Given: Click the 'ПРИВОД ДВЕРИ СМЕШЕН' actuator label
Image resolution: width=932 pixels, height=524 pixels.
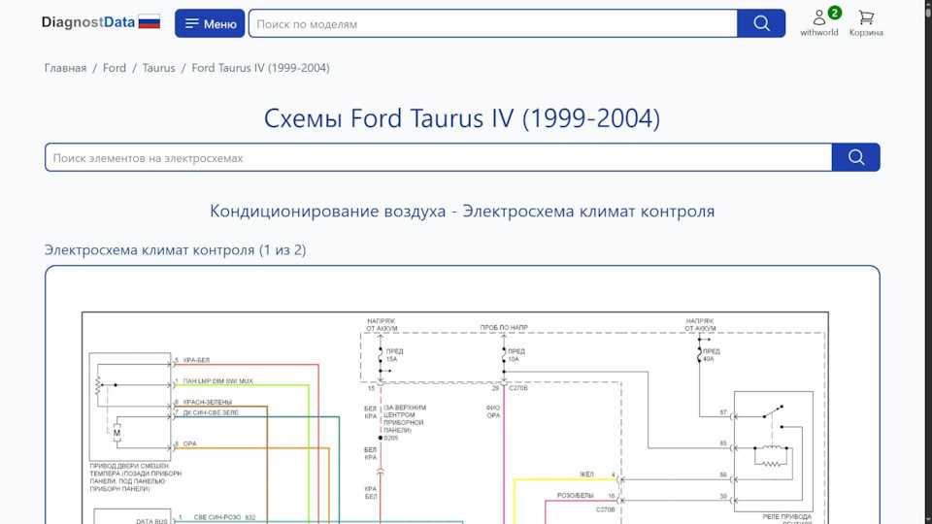Looking at the screenshot, I should 129,467.
